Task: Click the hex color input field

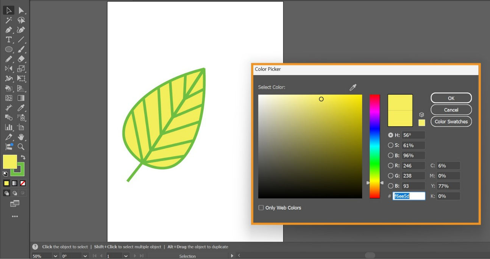Action: pyautogui.click(x=409, y=196)
